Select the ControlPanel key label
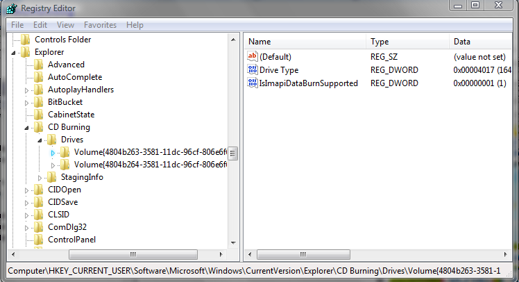Viewport: 519px width, 282px height. click(x=72, y=240)
